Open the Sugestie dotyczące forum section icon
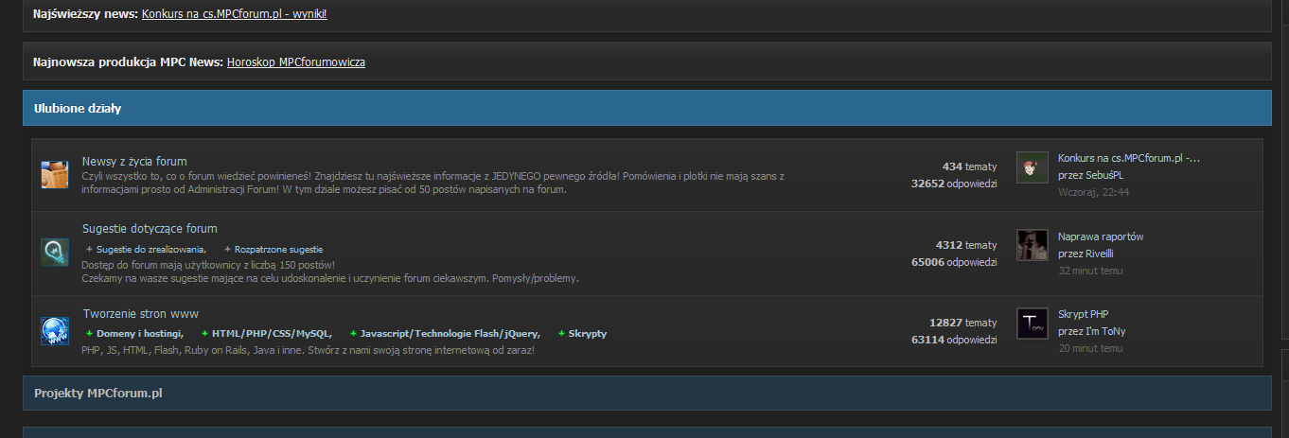This screenshot has height=438, width=1289. coord(55,253)
